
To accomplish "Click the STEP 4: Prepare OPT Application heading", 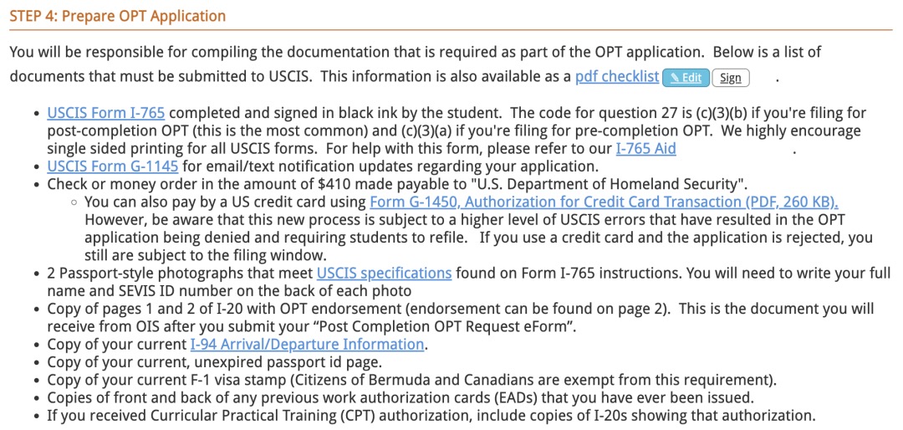I will point(118,16).
